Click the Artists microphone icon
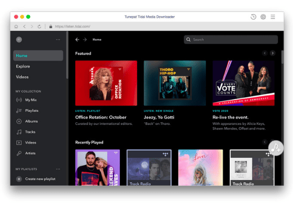293x211 pixels. point(19,153)
